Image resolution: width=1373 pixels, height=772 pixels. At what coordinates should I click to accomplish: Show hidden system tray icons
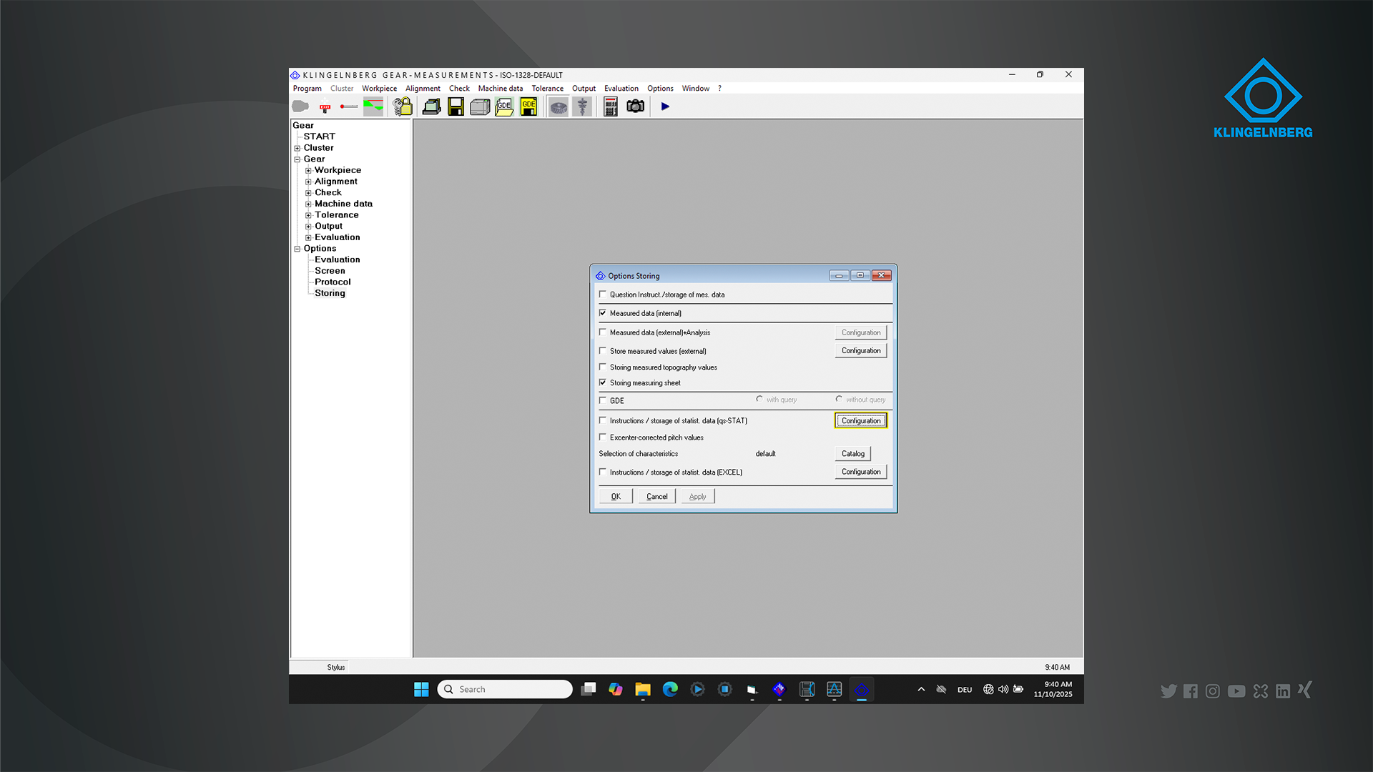[921, 689]
